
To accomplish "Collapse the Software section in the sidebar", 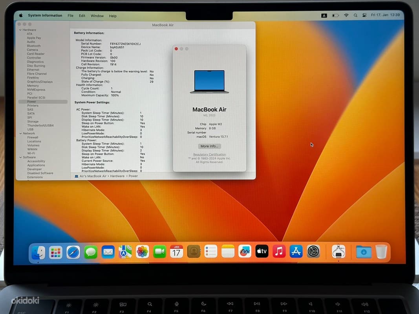I will click(x=20, y=157).
